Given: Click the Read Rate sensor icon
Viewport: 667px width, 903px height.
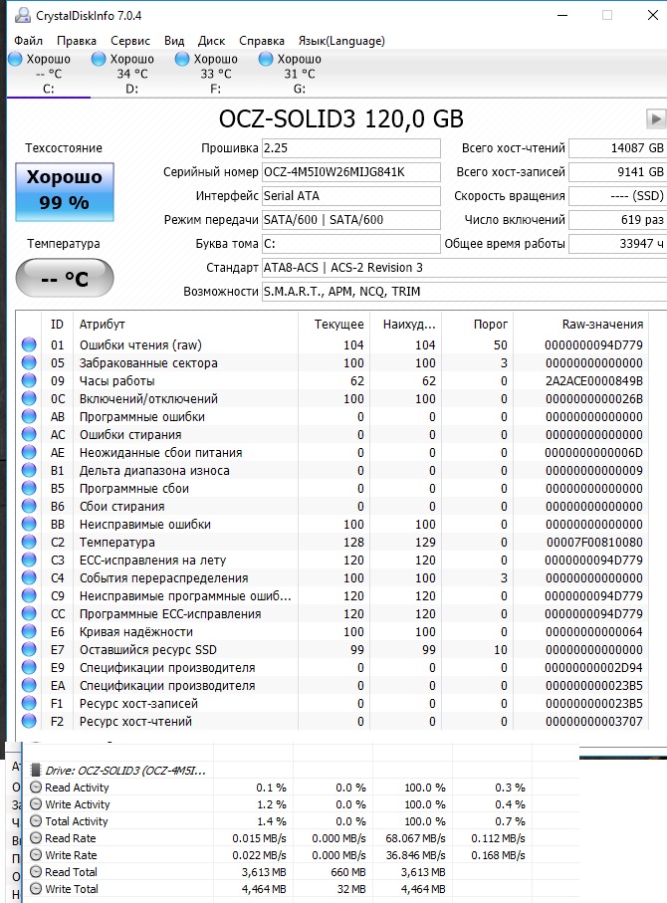Looking at the screenshot, I should [36, 838].
